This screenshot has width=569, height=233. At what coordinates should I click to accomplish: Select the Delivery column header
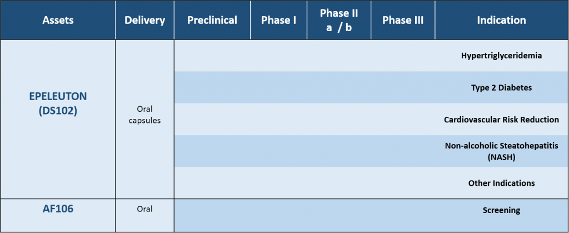coord(144,21)
